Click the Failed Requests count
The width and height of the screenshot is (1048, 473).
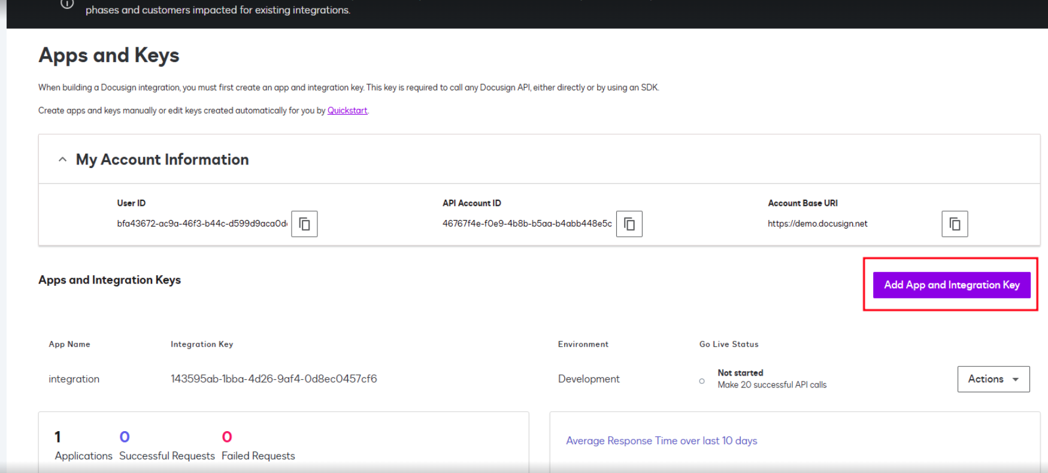227,437
